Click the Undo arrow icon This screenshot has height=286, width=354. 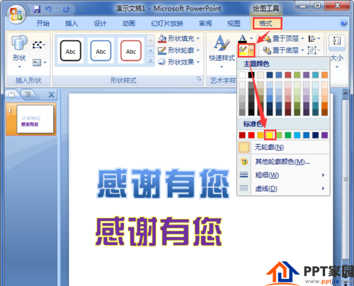(48, 9)
